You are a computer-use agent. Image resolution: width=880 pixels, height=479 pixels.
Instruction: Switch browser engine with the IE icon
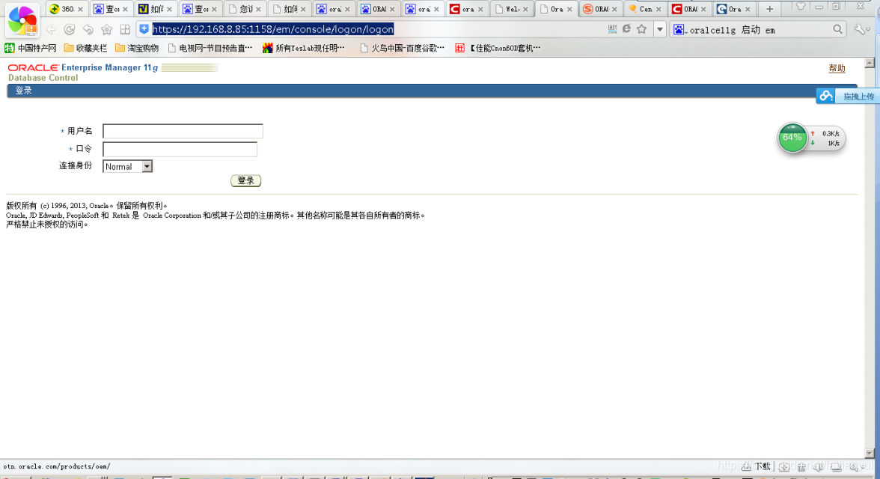(626, 29)
